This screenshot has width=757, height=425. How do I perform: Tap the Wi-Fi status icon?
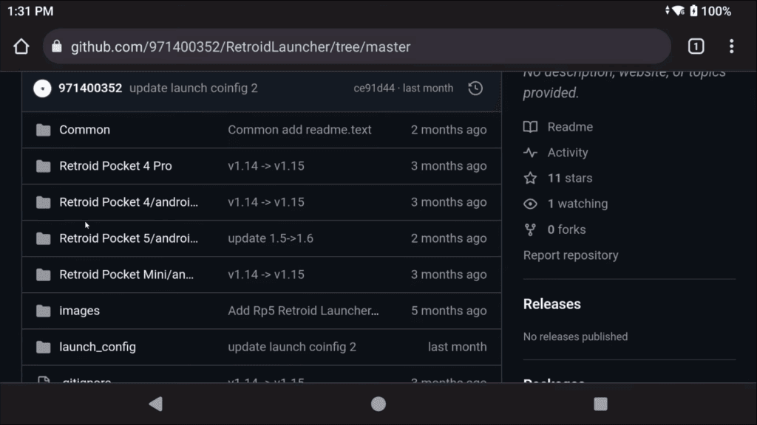pyautogui.click(x=679, y=10)
